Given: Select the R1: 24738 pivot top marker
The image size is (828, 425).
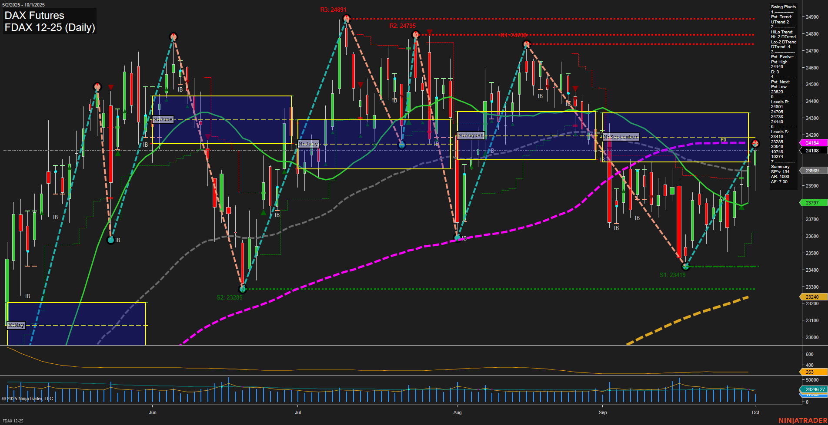Looking at the screenshot, I should (527, 44).
